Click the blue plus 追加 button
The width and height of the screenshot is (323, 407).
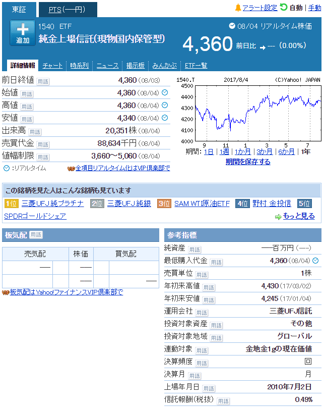[x=23, y=33]
